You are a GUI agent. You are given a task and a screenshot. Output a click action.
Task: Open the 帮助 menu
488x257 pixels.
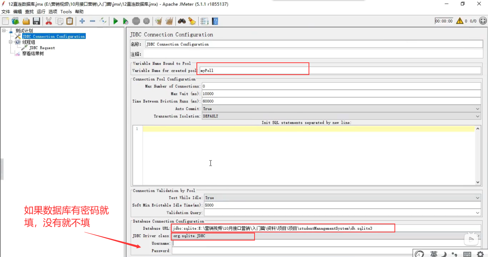pyautogui.click(x=79, y=12)
